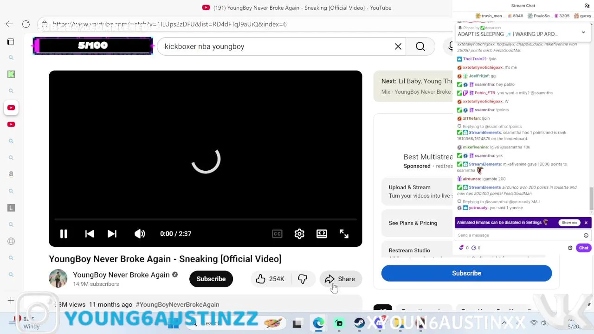Open chat community users icon
The width and height of the screenshot is (594, 334).
click(x=587, y=6)
